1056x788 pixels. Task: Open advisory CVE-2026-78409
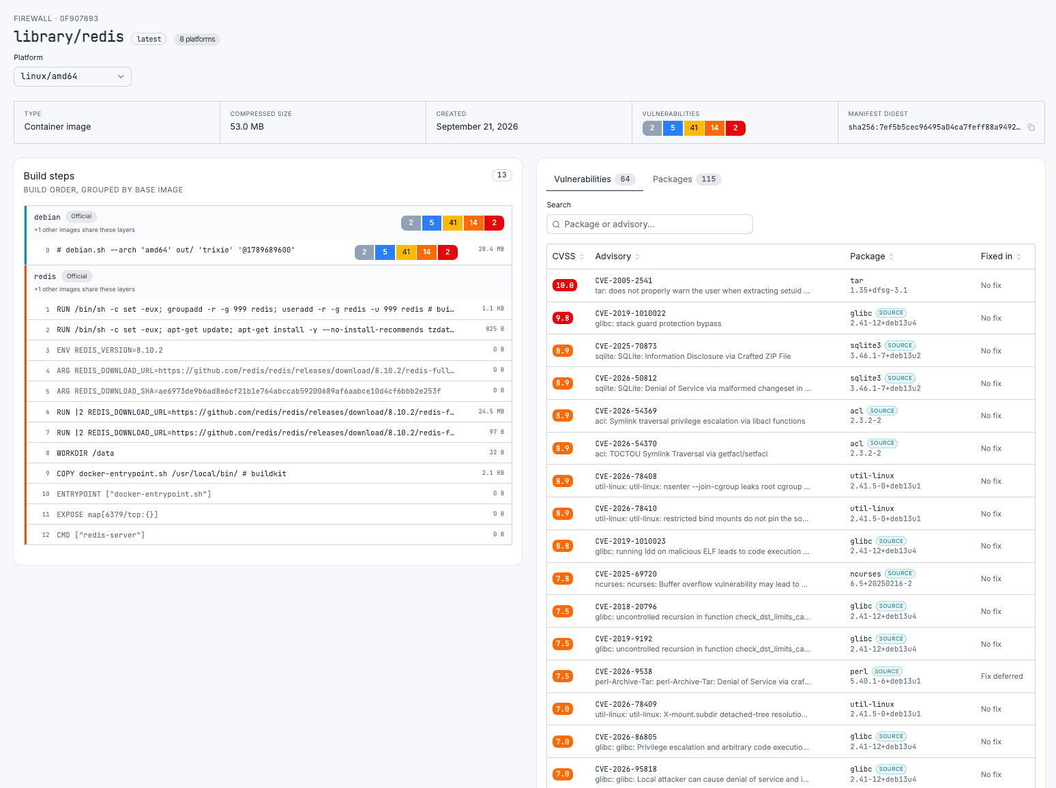click(x=626, y=704)
